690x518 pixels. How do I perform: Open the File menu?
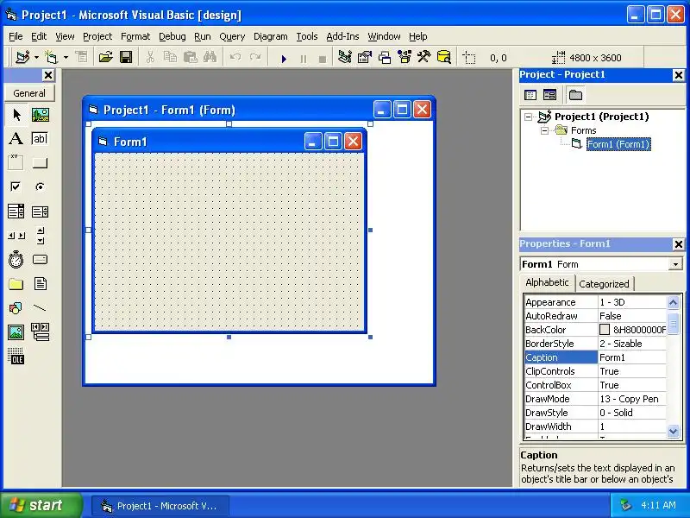point(16,36)
